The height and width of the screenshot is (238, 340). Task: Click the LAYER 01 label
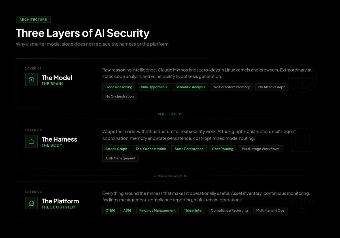click(33, 68)
